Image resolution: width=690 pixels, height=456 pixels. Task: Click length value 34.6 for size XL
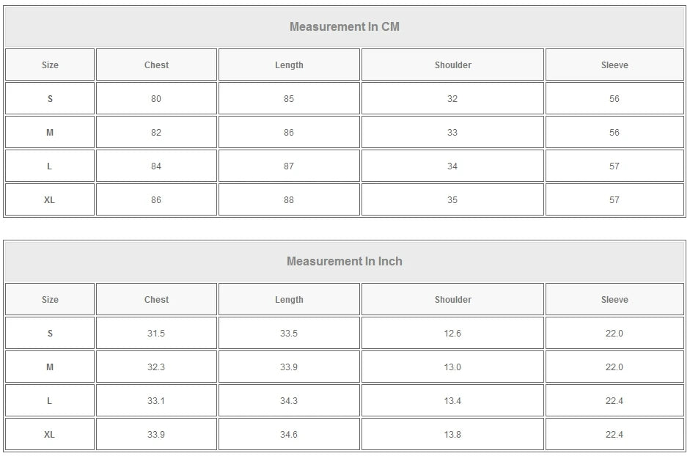[289, 435]
